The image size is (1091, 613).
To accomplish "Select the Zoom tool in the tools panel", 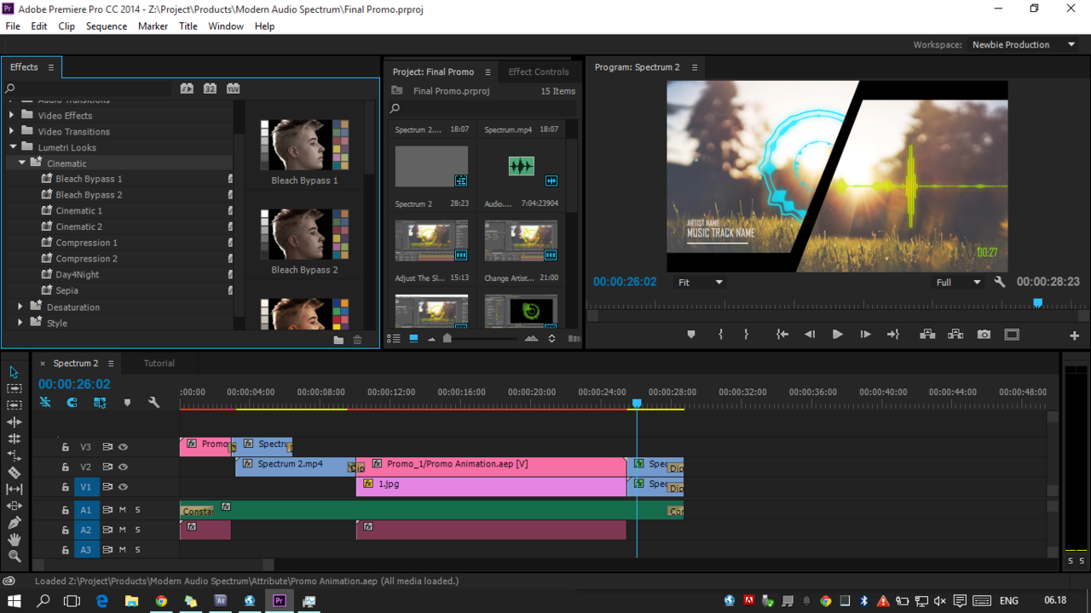I will [14, 556].
